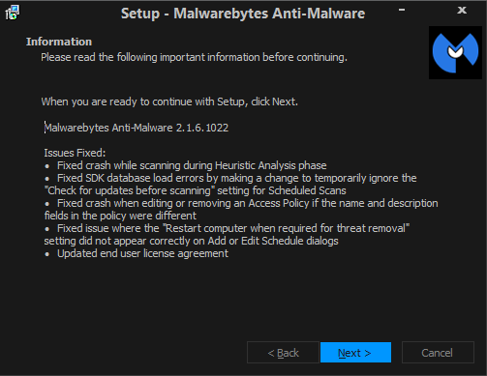Click the "Restart computer when required" bullet line
The width and height of the screenshot is (487, 376).
(x=227, y=228)
